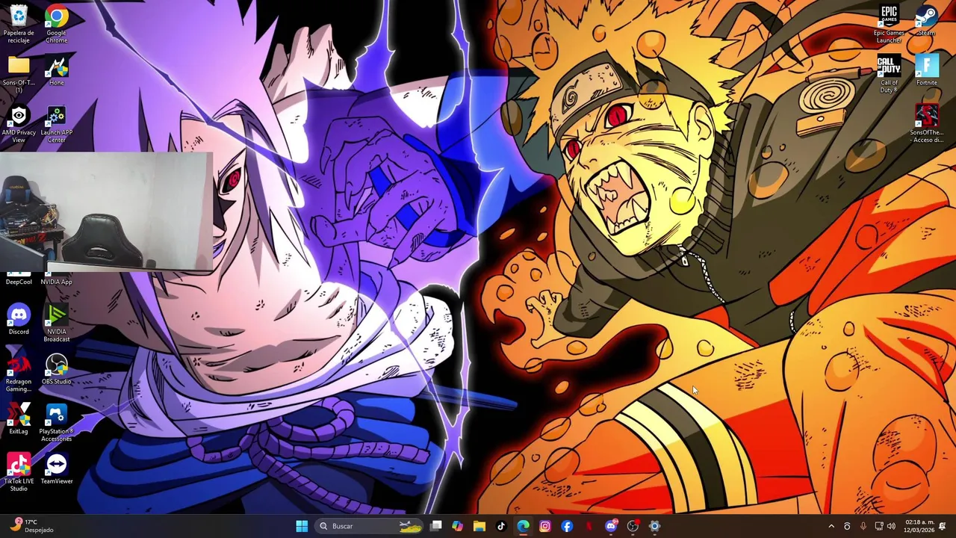Switch to OBS Studio in the taskbar
Image resolution: width=956 pixels, height=538 pixels.
[x=633, y=526]
